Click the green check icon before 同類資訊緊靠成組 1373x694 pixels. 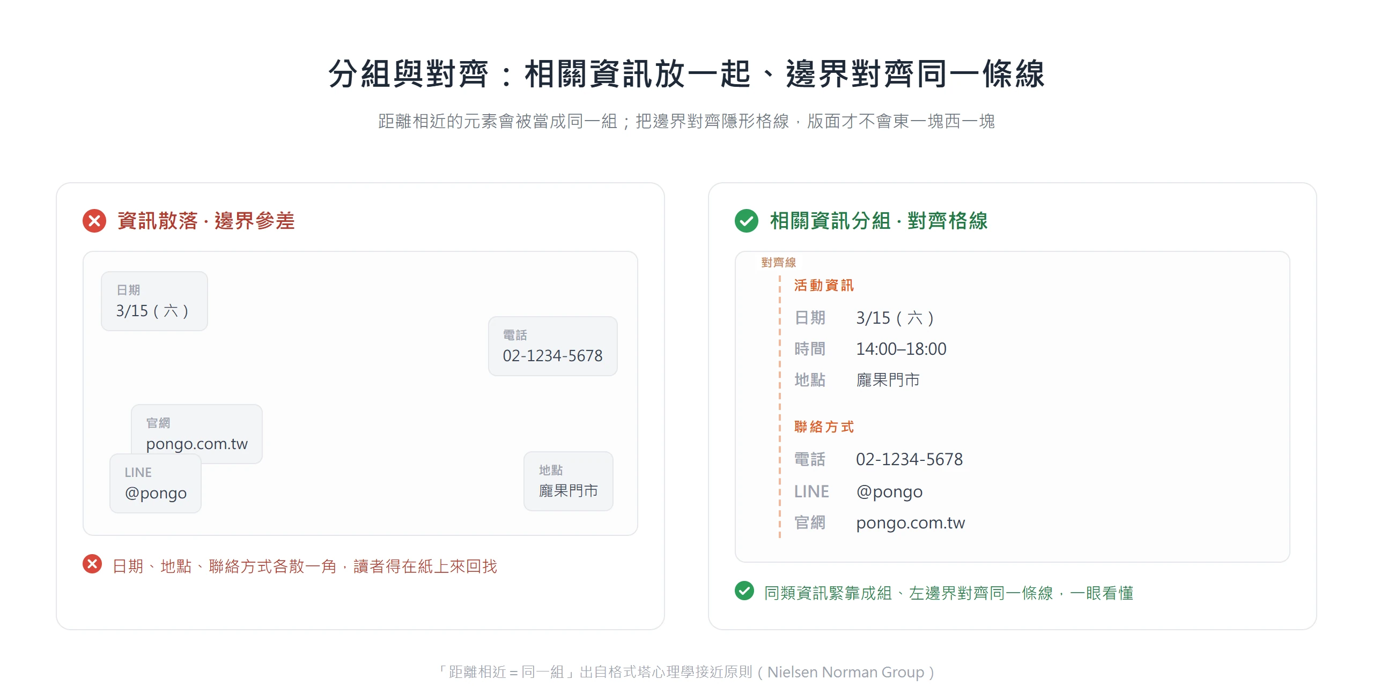pyautogui.click(x=744, y=591)
